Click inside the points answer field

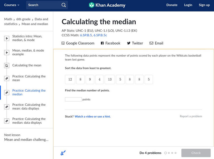click(73, 99)
